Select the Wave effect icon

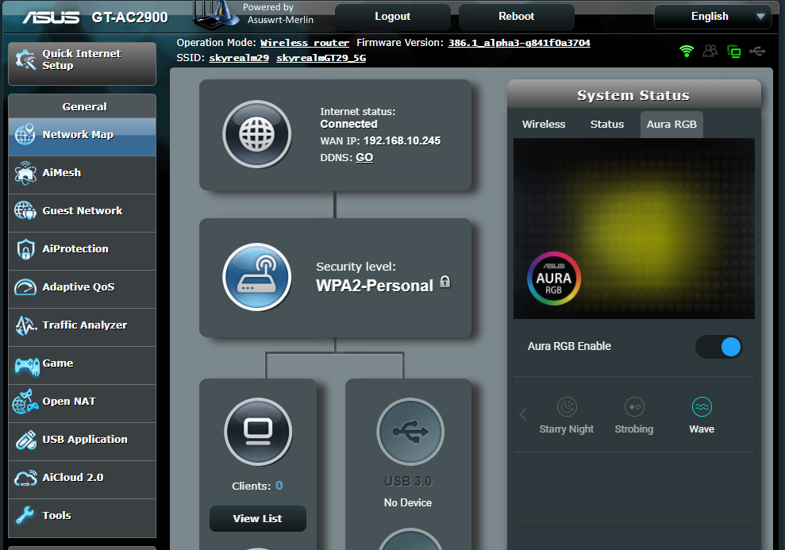(x=702, y=407)
